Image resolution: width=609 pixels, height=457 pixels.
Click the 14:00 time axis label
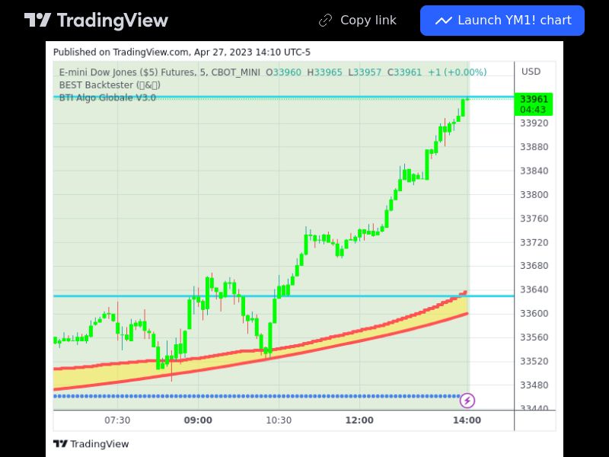[467, 420]
